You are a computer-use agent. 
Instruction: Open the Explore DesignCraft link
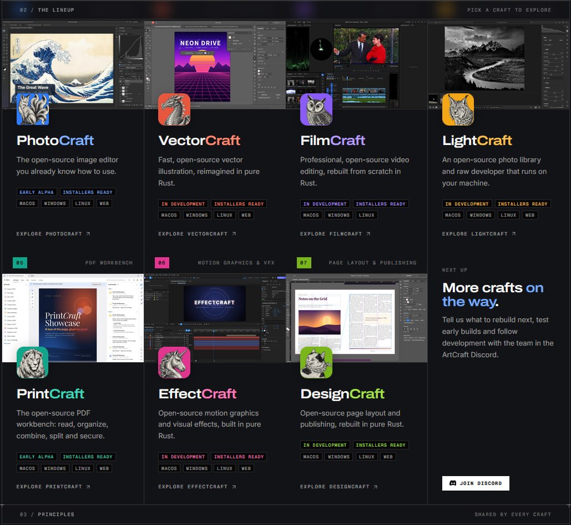pos(339,487)
